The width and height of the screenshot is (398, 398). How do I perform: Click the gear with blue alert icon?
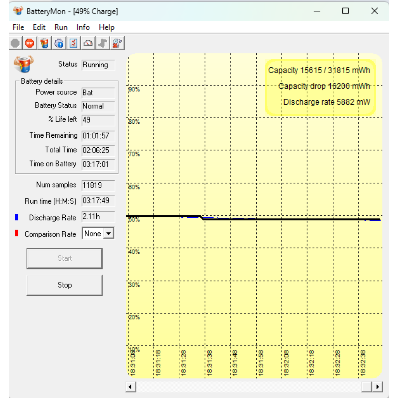59,43
